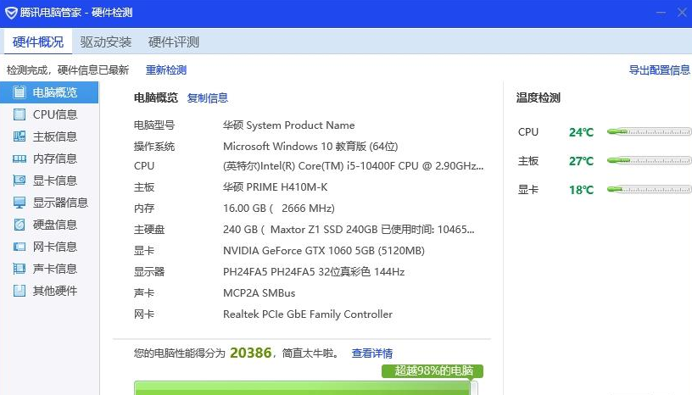Open 硬盘信息 in the sidebar
This screenshot has height=395, width=692.
click(49, 225)
